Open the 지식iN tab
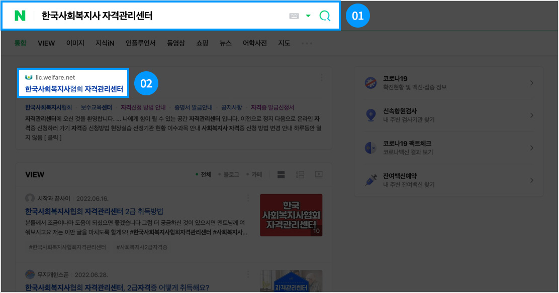 pyautogui.click(x=105, y=43)
